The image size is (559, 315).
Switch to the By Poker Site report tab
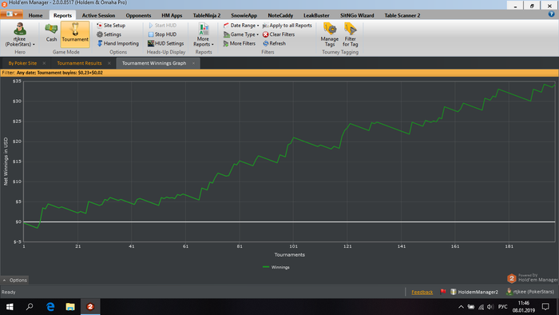[22, 63]
